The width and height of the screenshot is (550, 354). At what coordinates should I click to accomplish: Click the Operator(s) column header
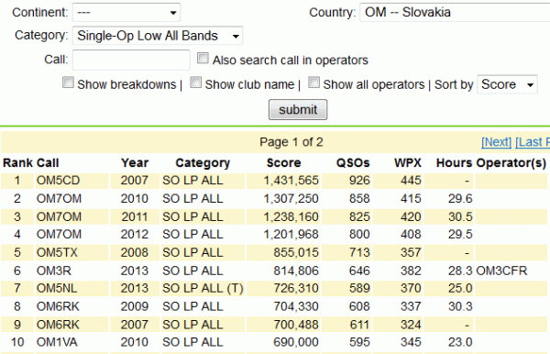[x=511, y=163]
